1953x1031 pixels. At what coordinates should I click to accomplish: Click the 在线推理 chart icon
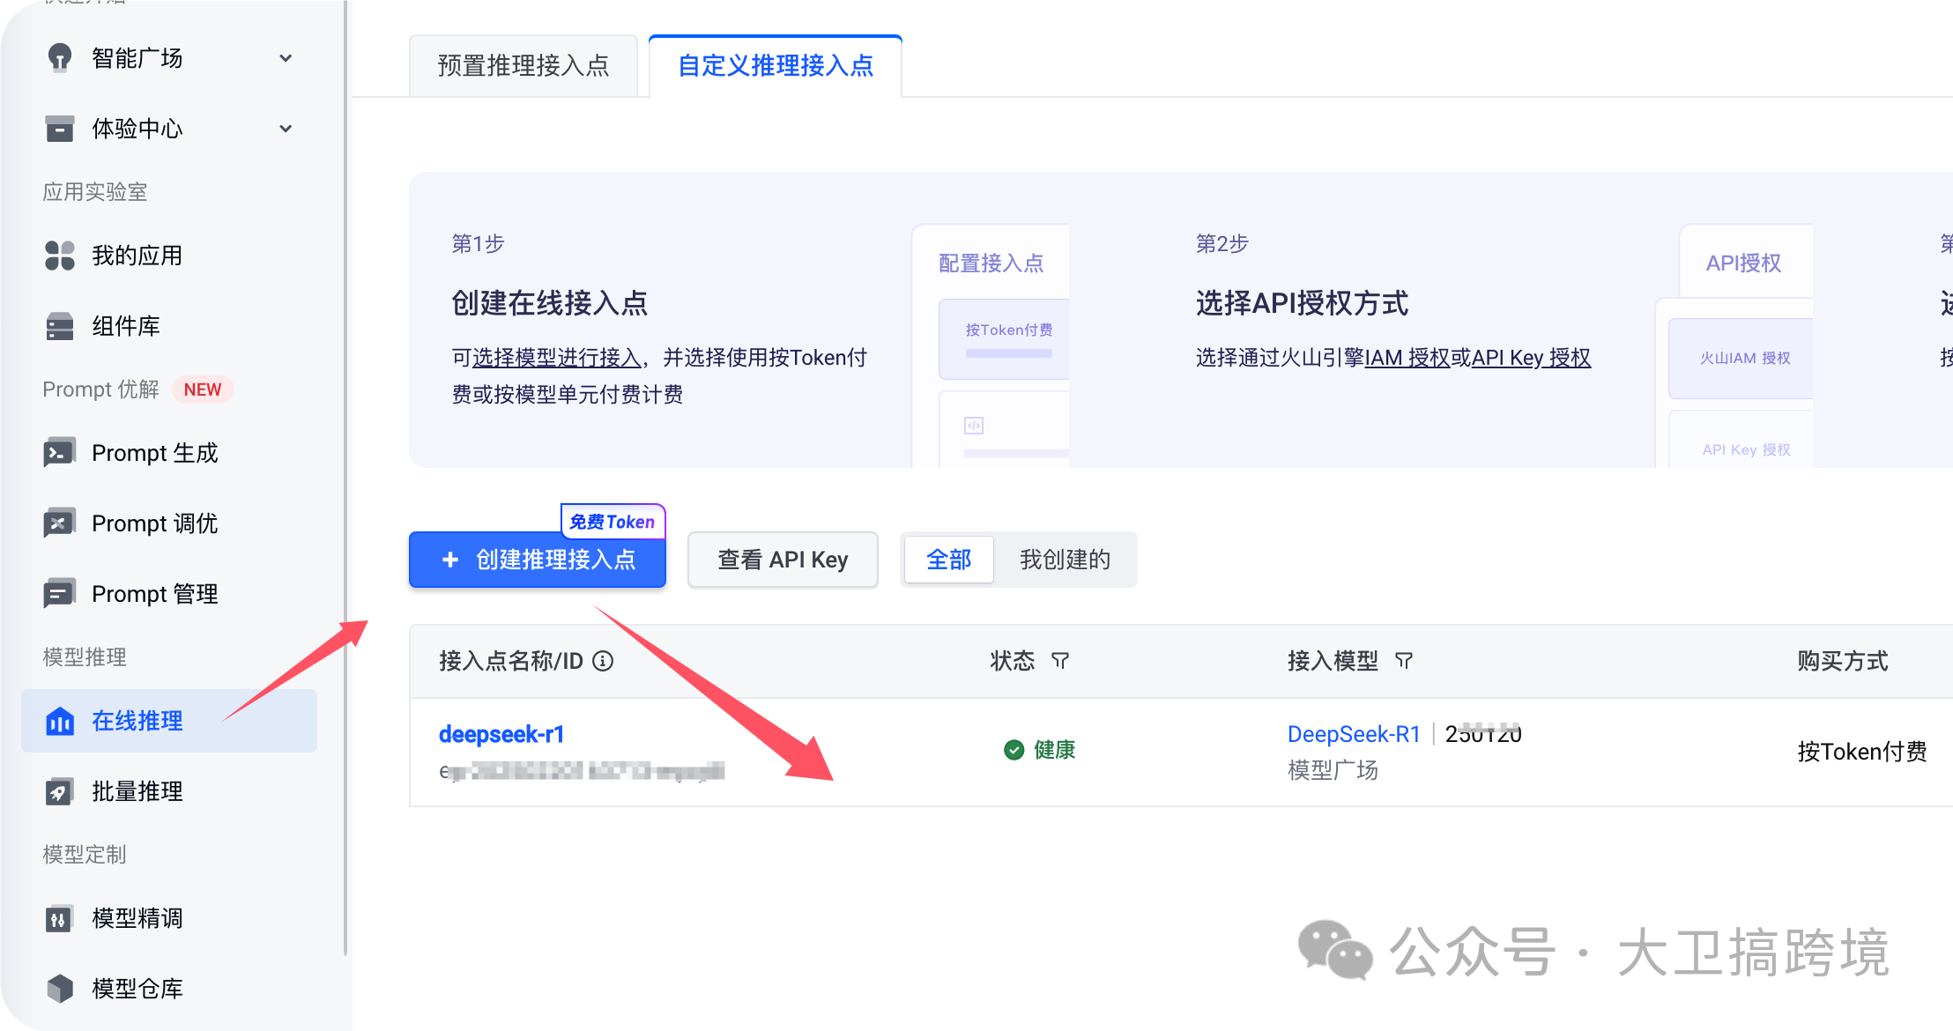[x=59, y=721]
